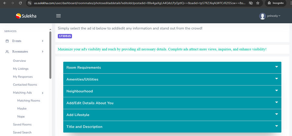Expand the Title and Description section
292x136 pixels.
(x=172, y=127)
